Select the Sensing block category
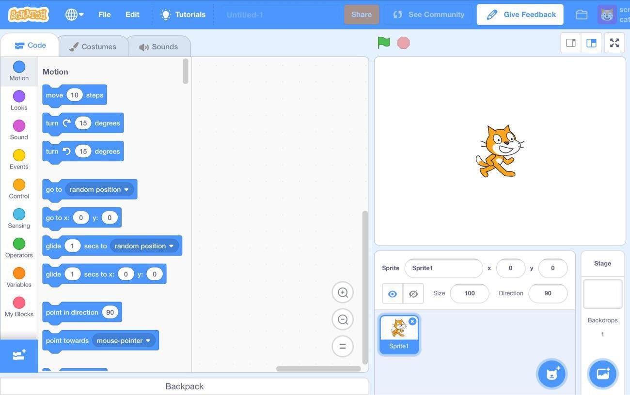The width and height of the screenshot is (630, 395). 19,219
